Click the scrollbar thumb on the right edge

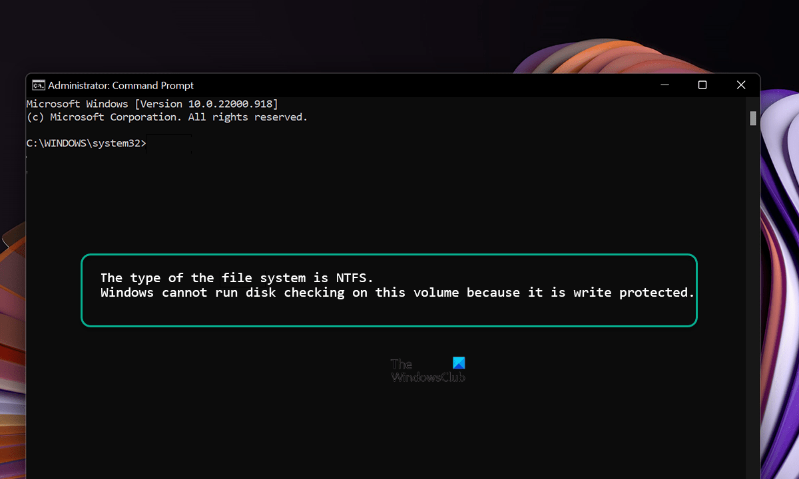click(x=753, y=118)
